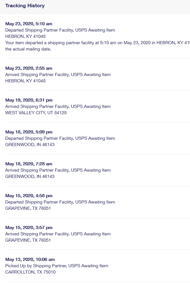Select the May 23, 2020, 5:10 am timestamp
190x283 pixels.
coord(29,24)
